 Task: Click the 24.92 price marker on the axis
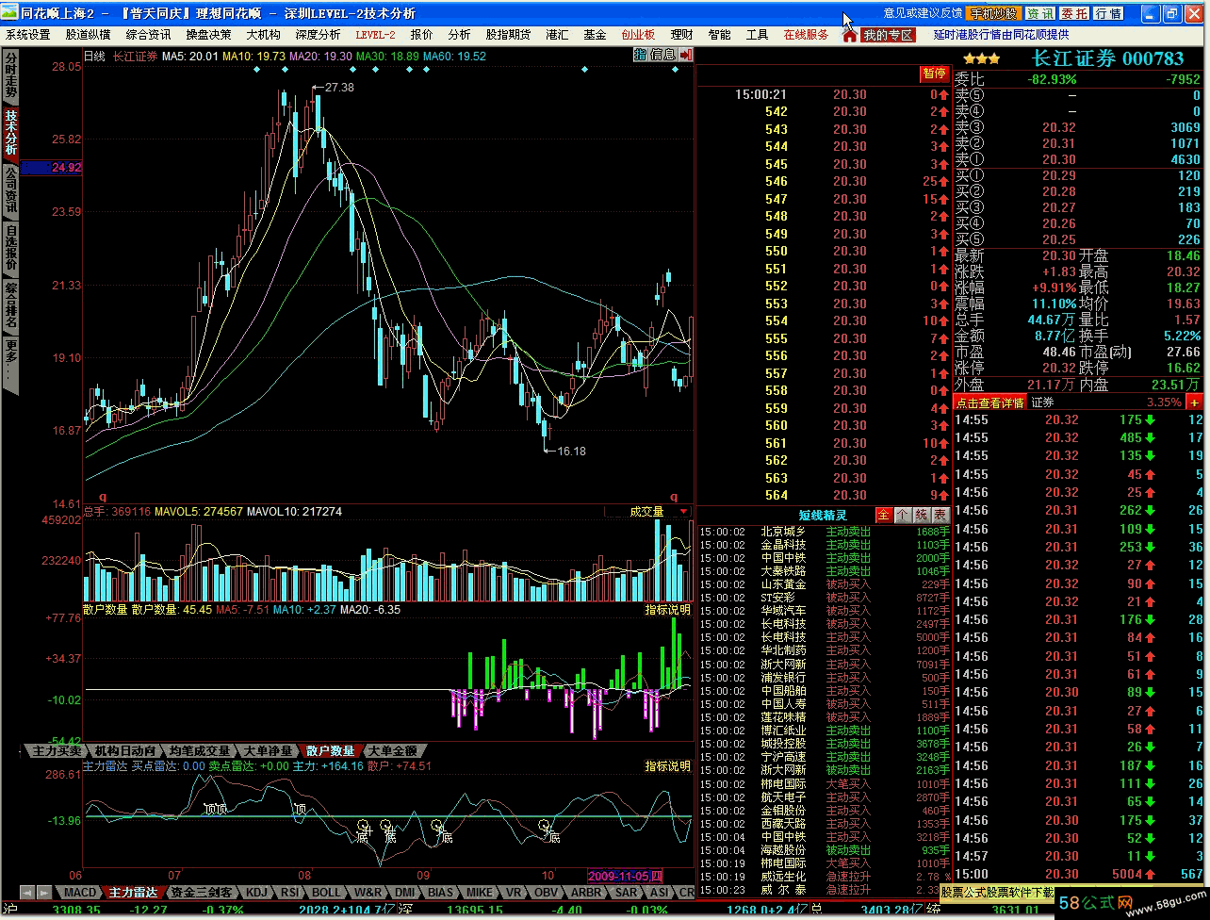click(x=53, y=168)
